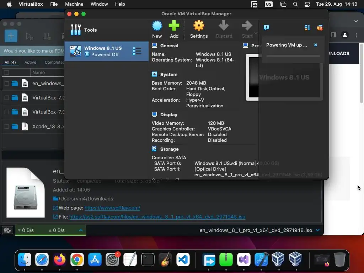Viewport: 364px width, 273px height.
Task: Open Spotlight search in menu bar
Action: tap(295, 4)
